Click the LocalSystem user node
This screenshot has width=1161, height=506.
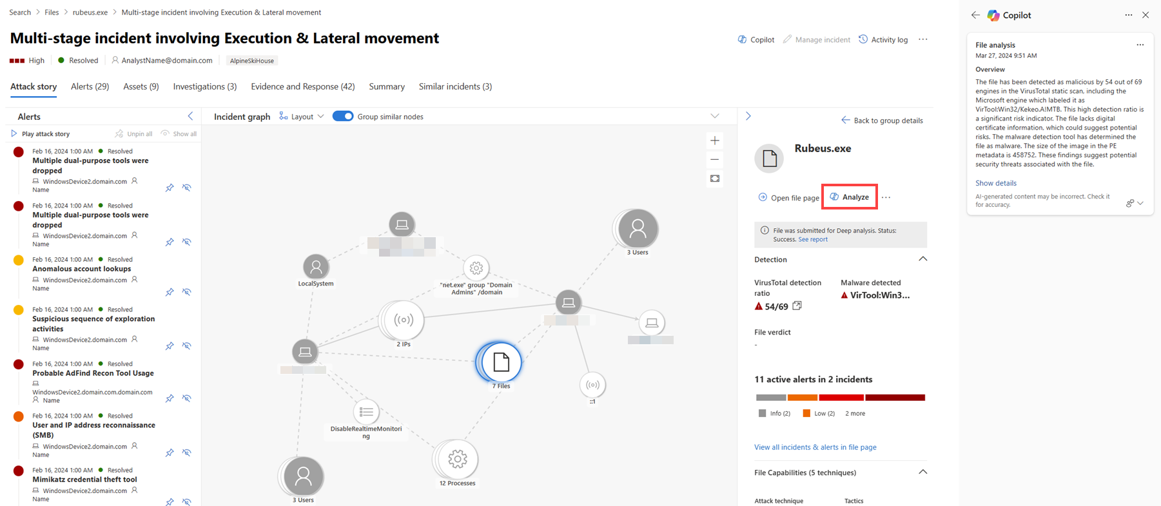pyautogui.click(x=316, y=267)
